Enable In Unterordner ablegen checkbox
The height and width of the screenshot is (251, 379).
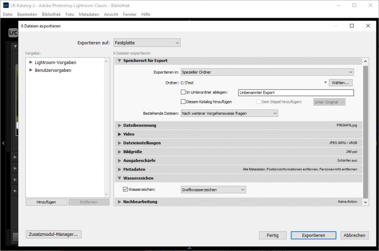tap(183, 92)
